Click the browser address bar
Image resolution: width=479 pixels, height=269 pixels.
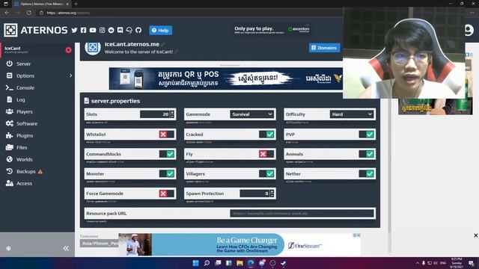click(189, 13)
